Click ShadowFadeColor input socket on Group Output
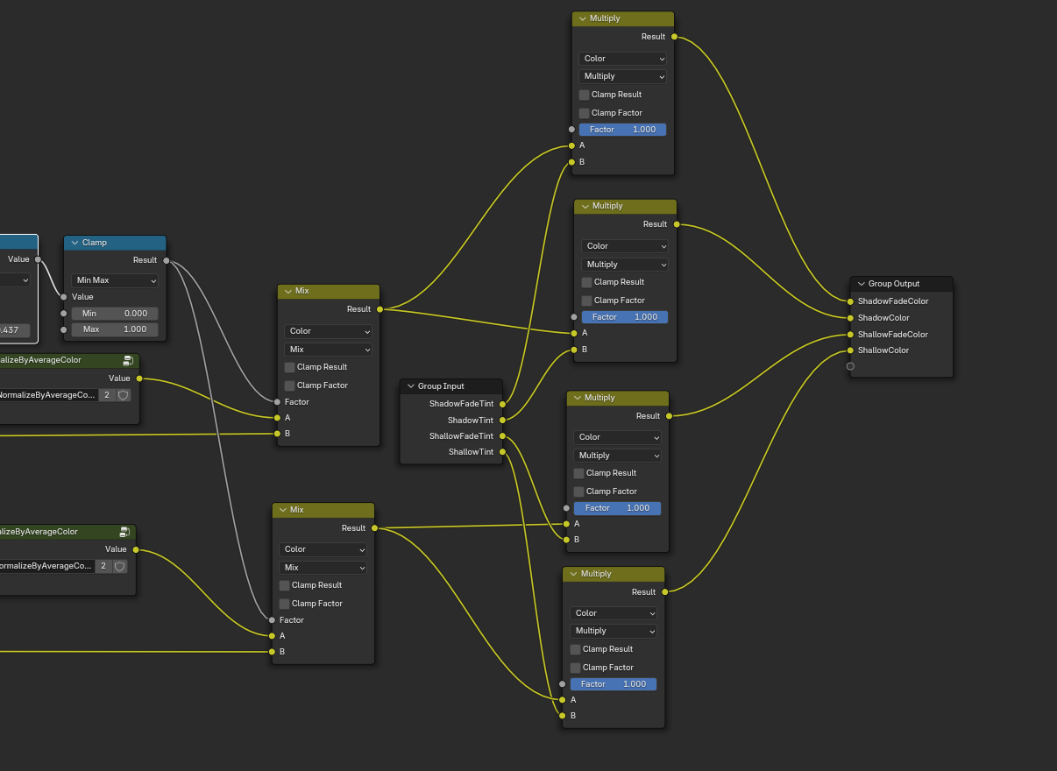The width and height of the screenshot is (1057, 771). [x=850, y=301]
